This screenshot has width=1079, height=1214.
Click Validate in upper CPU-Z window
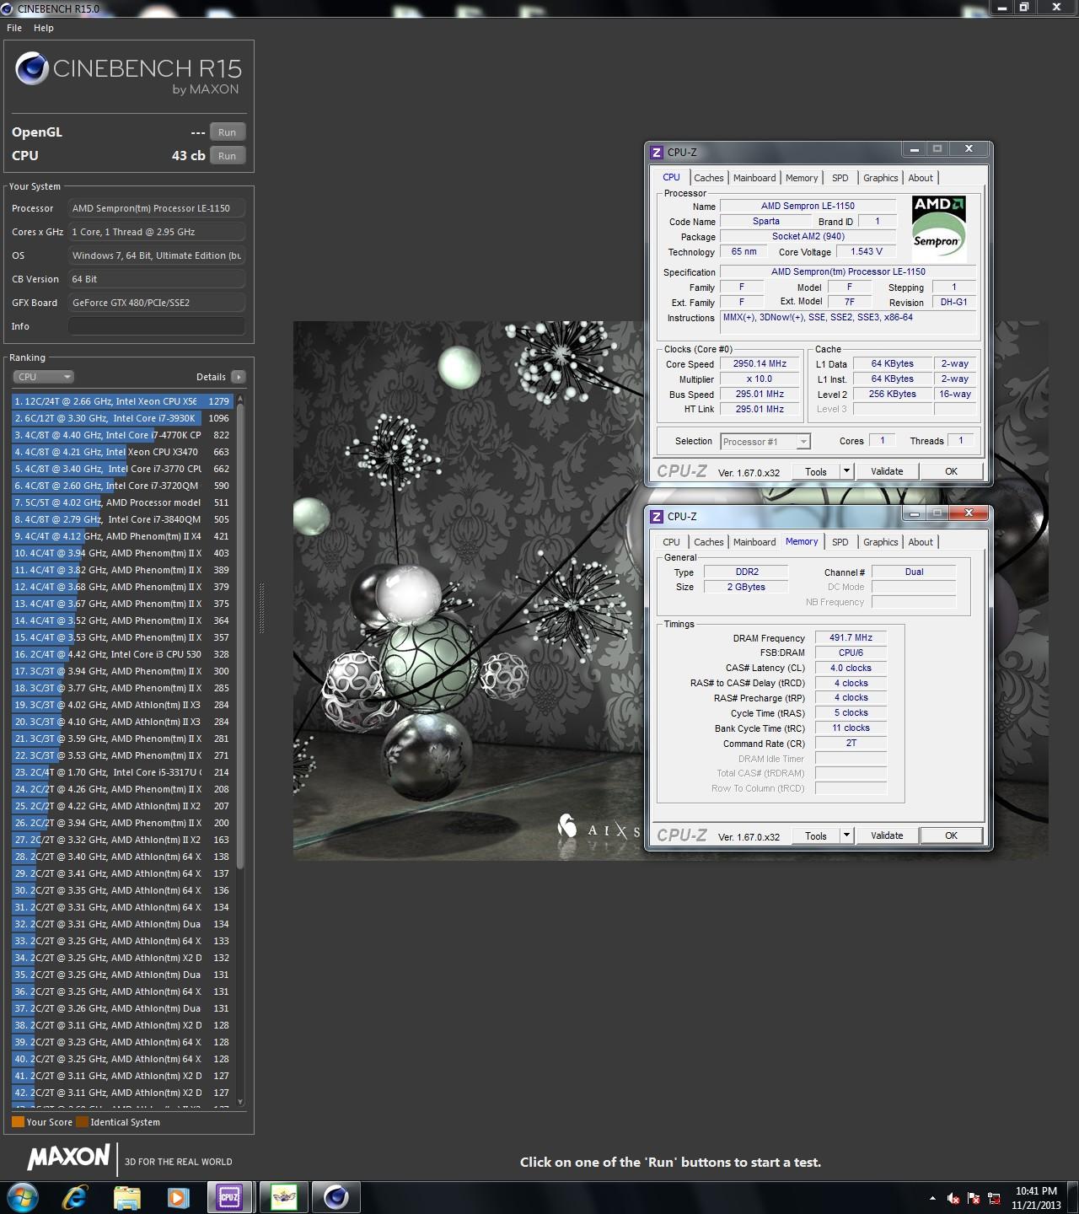(x=887, y=472)
